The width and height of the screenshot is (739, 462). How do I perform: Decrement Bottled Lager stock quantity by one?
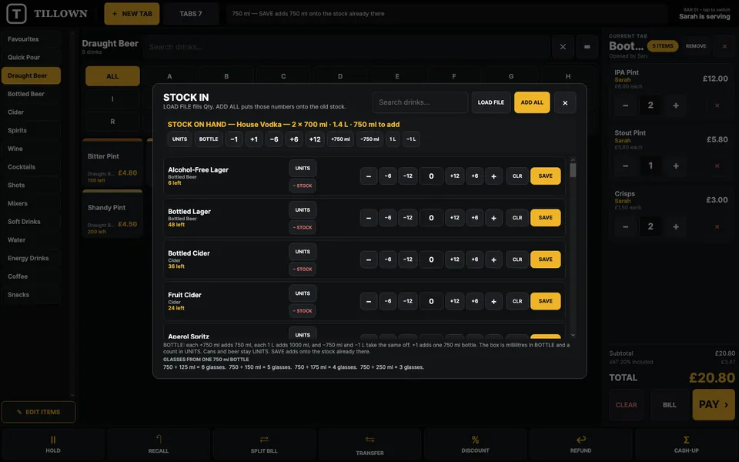pos(369,218)
